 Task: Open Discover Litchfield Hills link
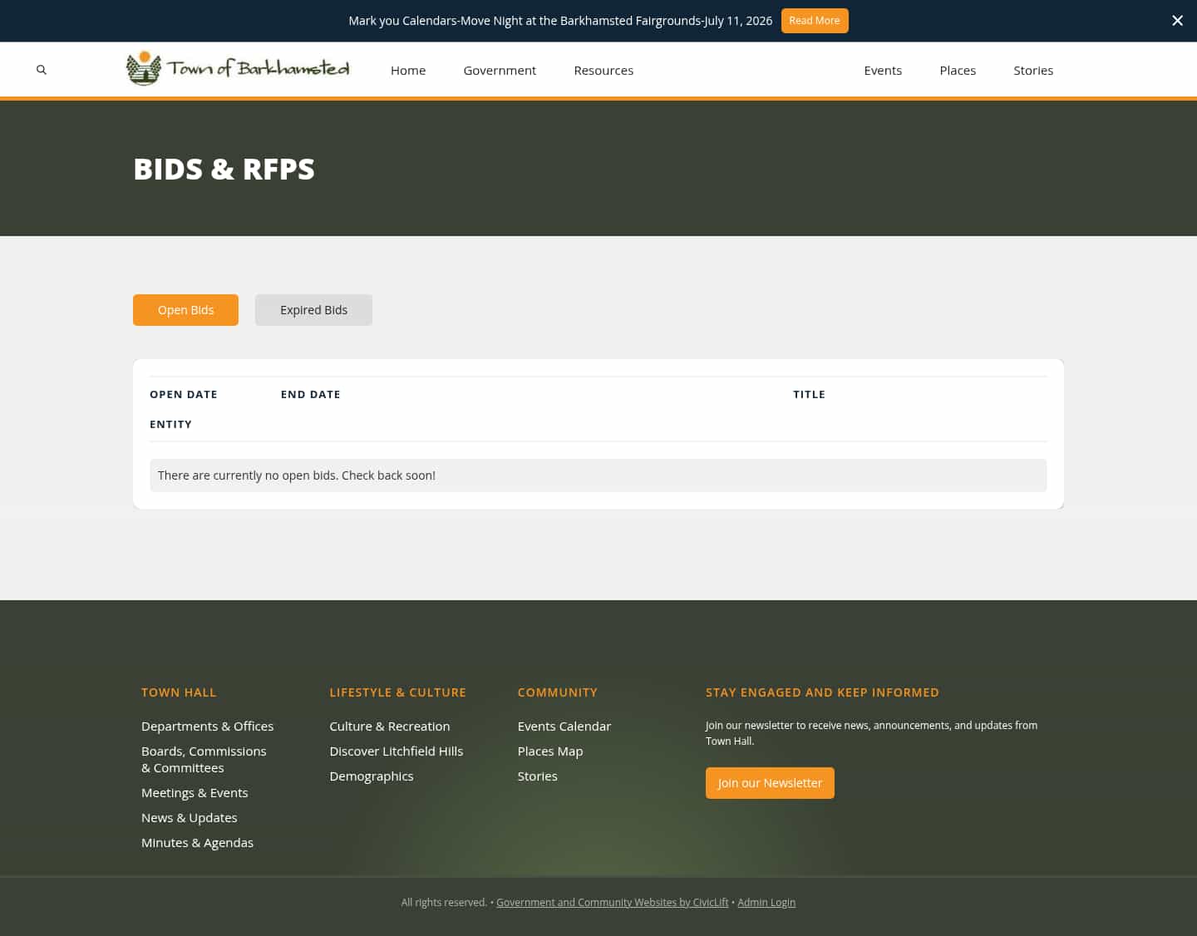pyautogui.click(x=397, y=751)
